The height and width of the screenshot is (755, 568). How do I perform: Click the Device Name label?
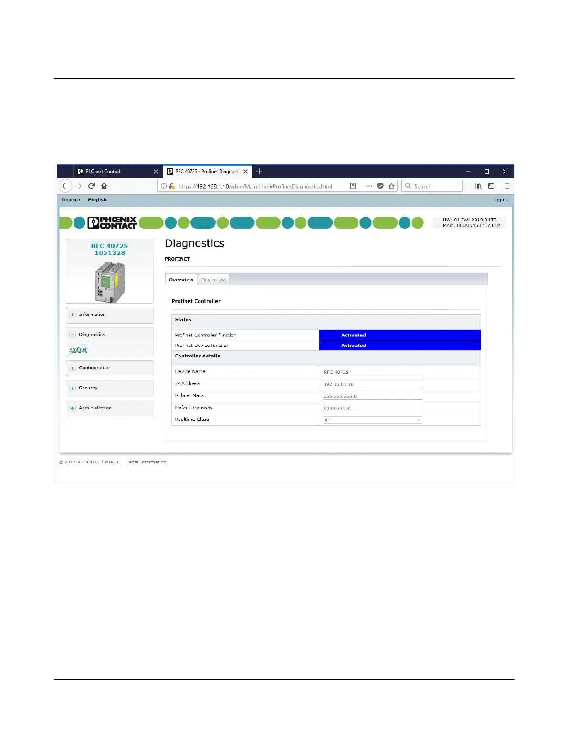(190, 371)
